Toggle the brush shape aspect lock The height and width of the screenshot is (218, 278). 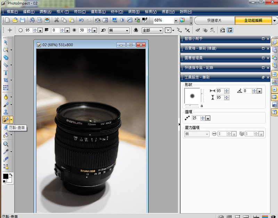(x=202, y=106)
